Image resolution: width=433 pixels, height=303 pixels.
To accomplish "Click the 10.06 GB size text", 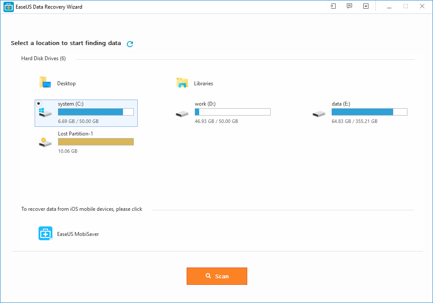I will 68,151.
